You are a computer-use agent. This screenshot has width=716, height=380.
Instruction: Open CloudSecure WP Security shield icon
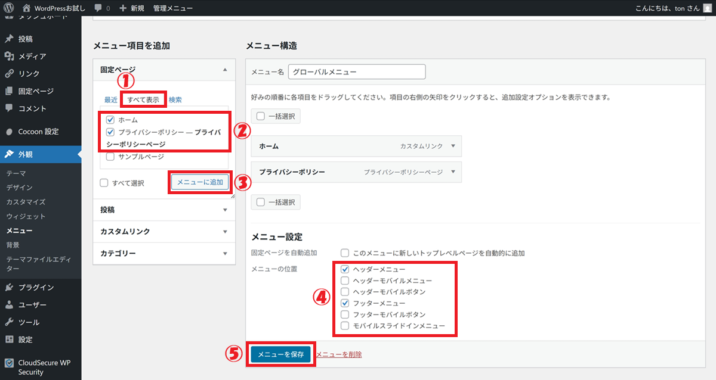[x=9, y=362]
